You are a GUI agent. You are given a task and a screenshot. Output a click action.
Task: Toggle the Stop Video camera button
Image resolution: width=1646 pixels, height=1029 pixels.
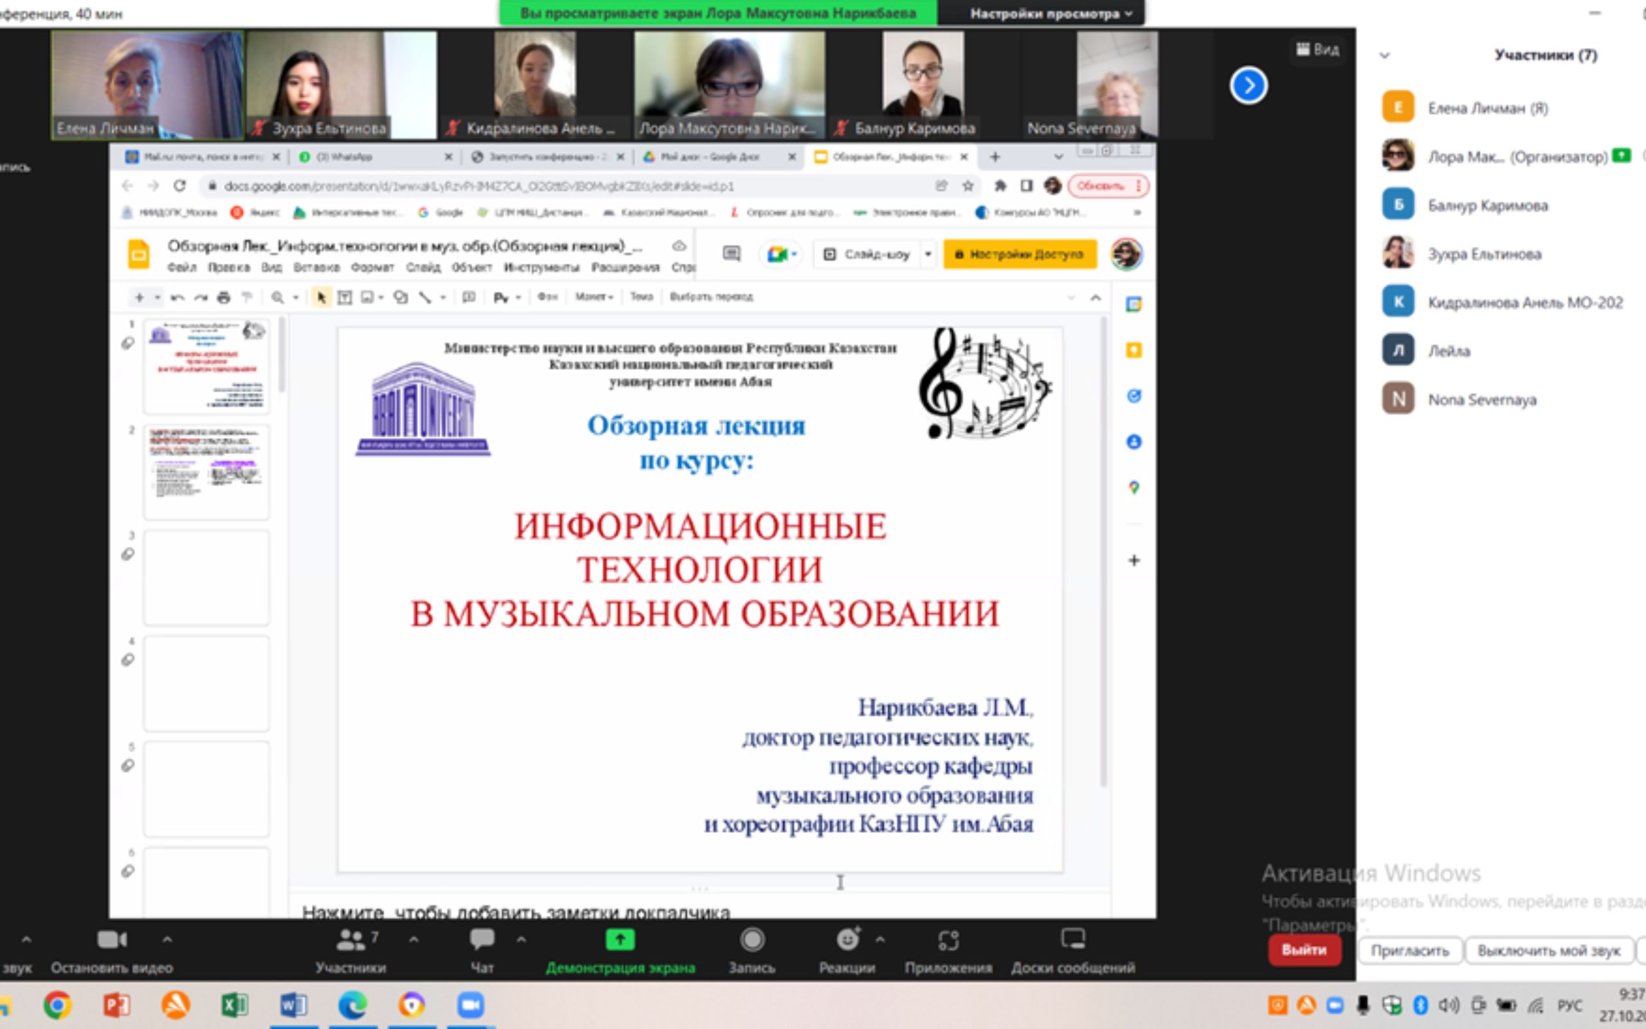point(111,941)
